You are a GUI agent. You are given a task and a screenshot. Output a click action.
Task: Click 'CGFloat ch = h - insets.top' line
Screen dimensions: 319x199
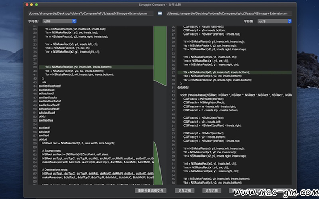coord(211,110)
